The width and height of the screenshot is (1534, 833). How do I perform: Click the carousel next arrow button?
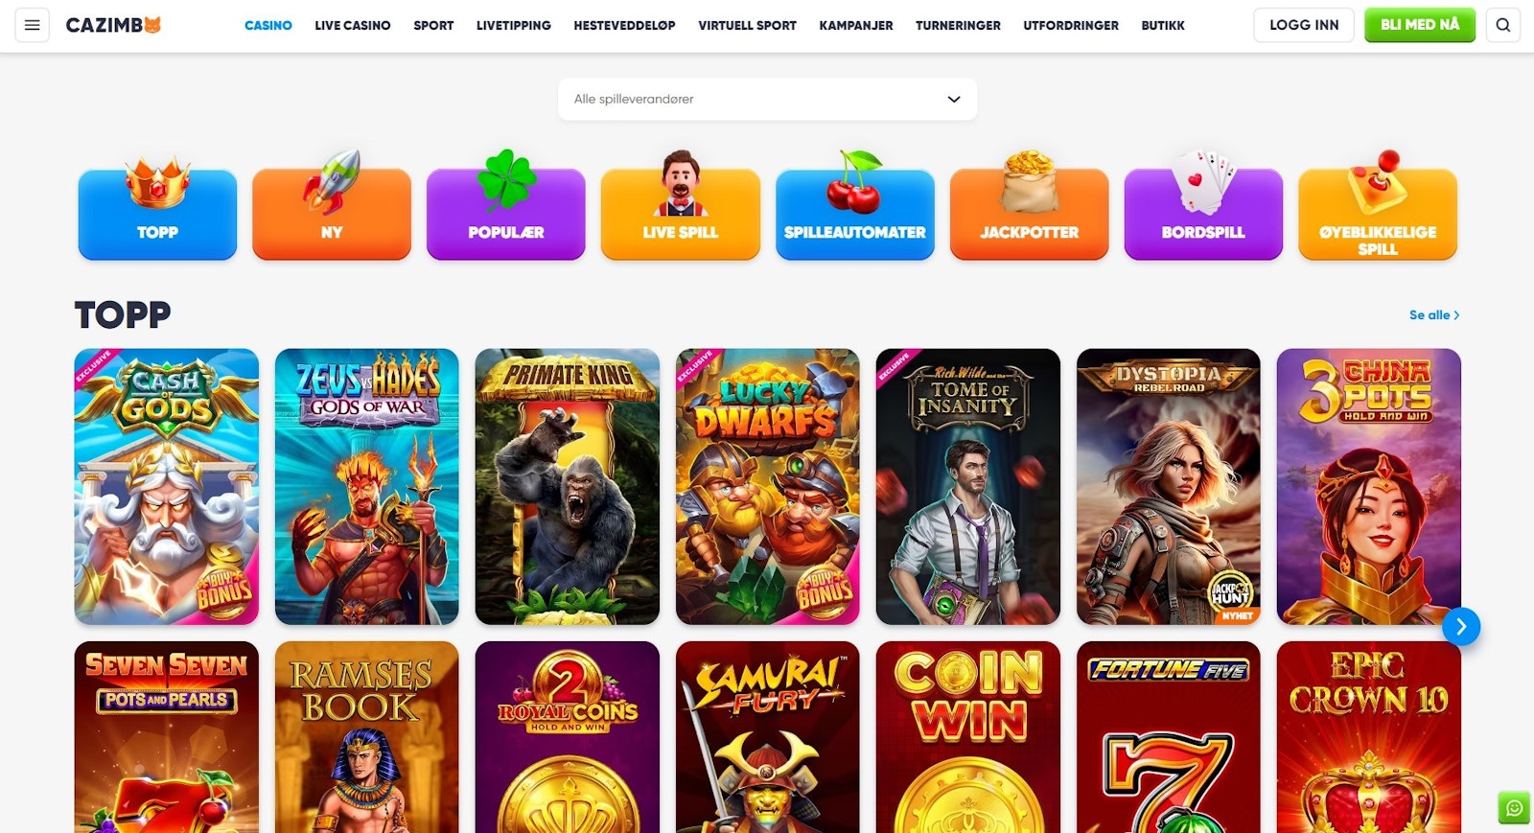coord(1461,627)
